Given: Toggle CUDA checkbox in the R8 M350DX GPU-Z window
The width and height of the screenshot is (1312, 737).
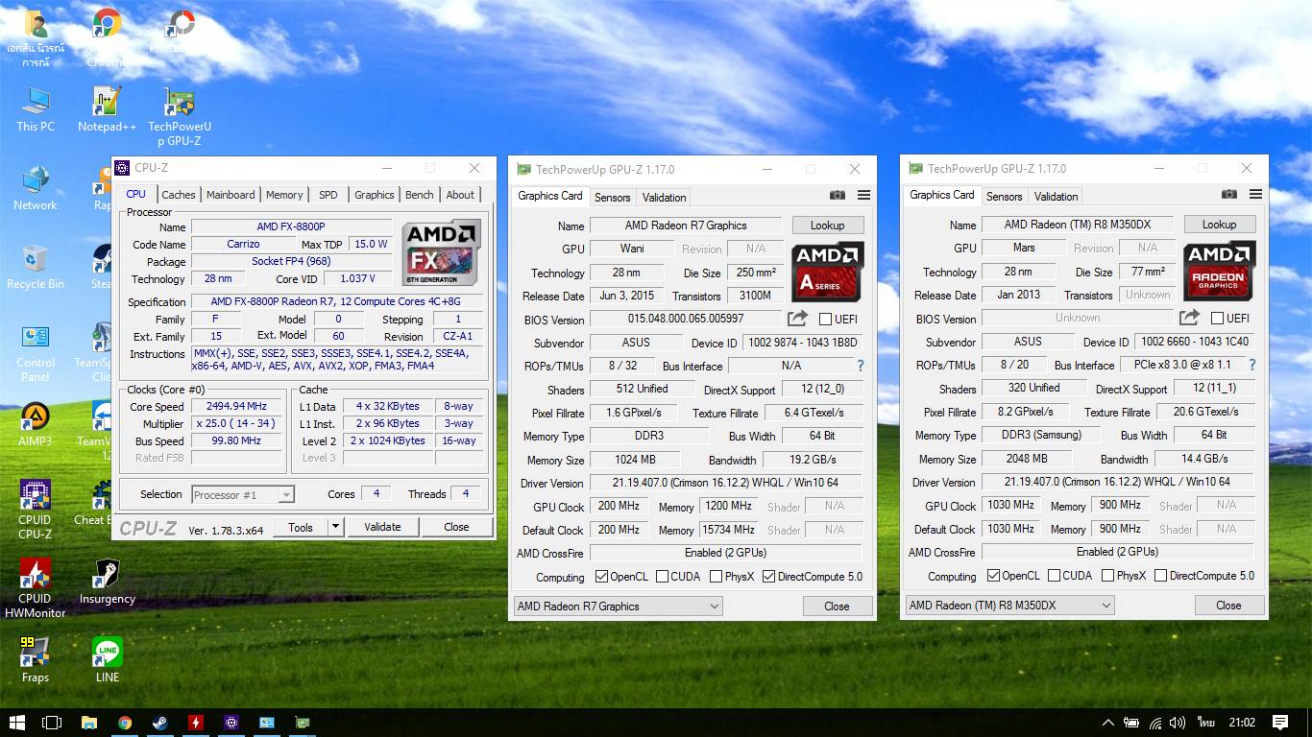Looking at the screenshot, I should coord(1055,576).
